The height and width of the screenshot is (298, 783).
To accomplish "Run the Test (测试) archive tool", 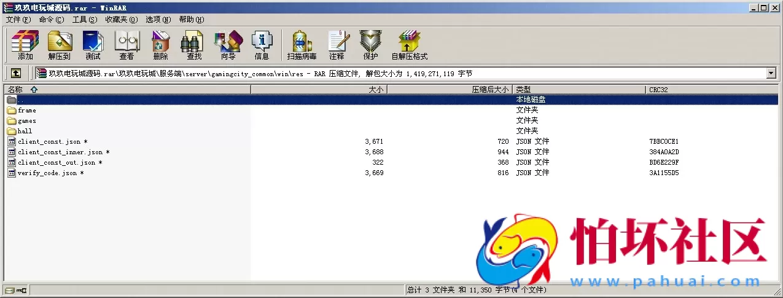I will 93,45.
